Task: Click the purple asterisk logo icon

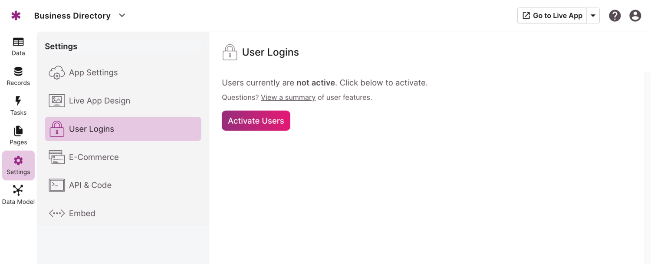Action: click(16, 16)
